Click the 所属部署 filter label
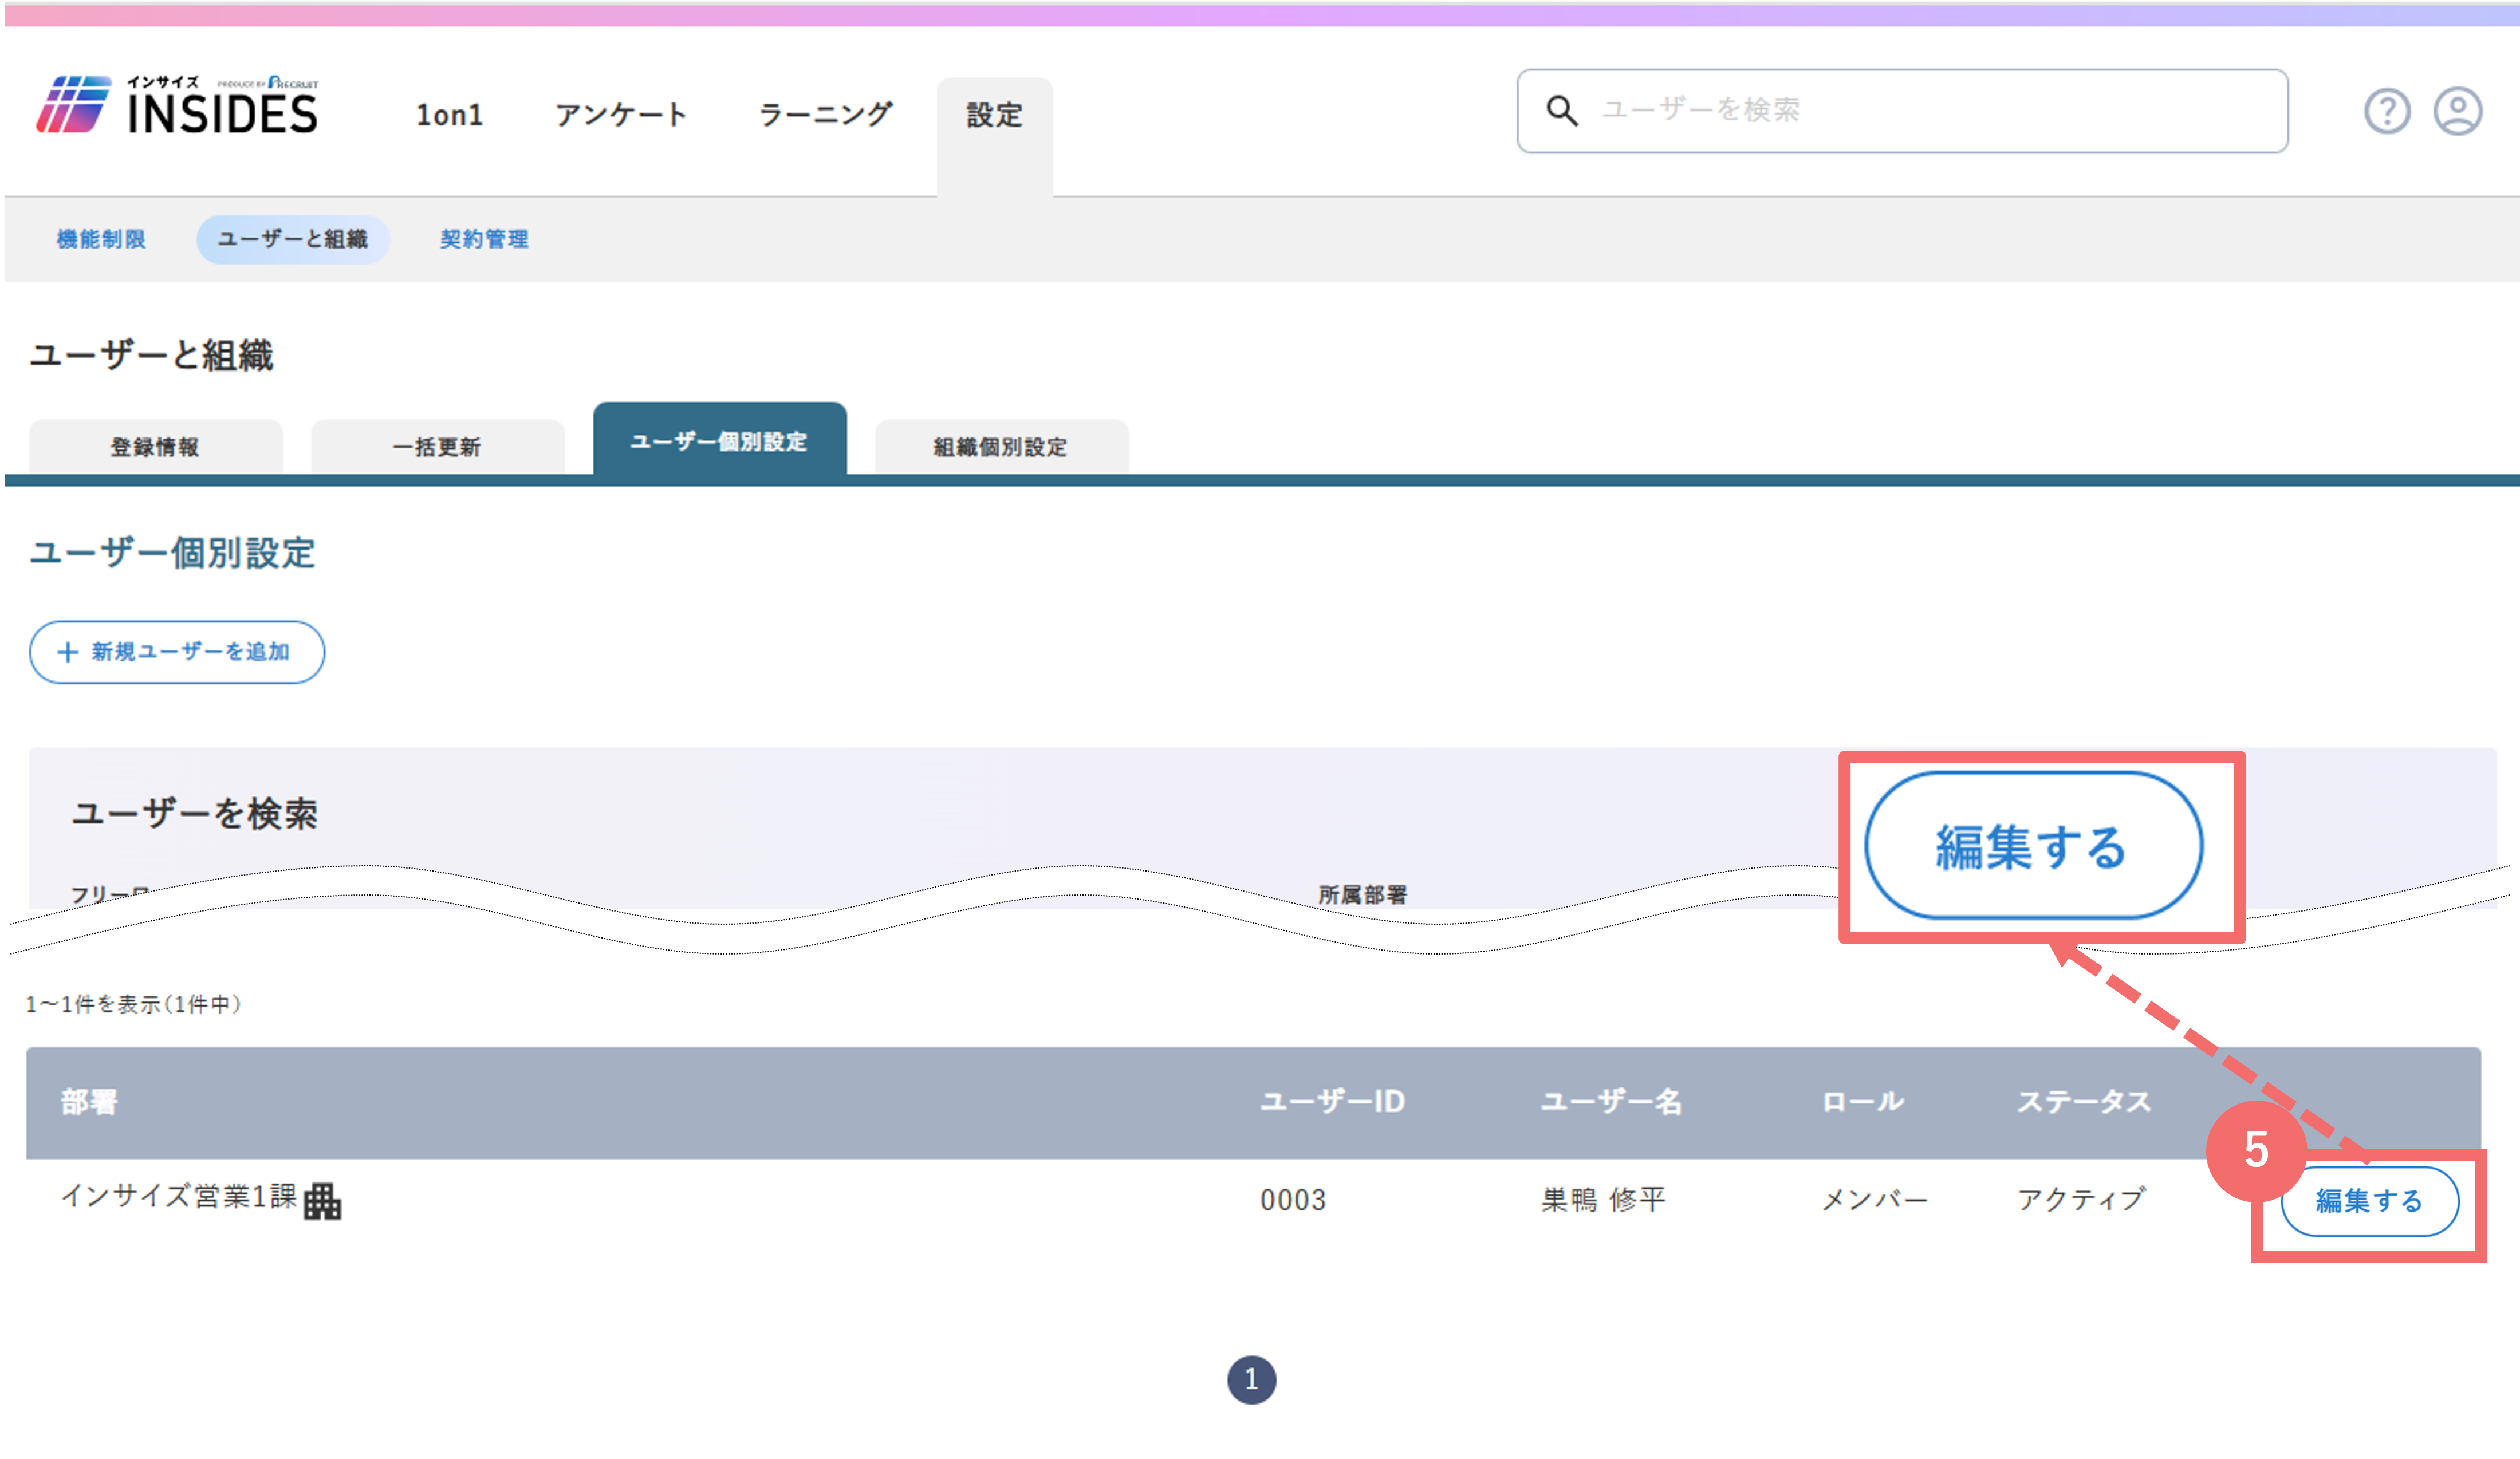2520x1459 pixels. [x=1362, y=895]
